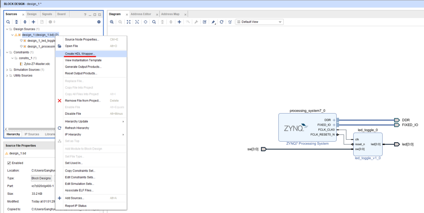
Task: Expand Simulation Sources node
Action: point(7,70)
